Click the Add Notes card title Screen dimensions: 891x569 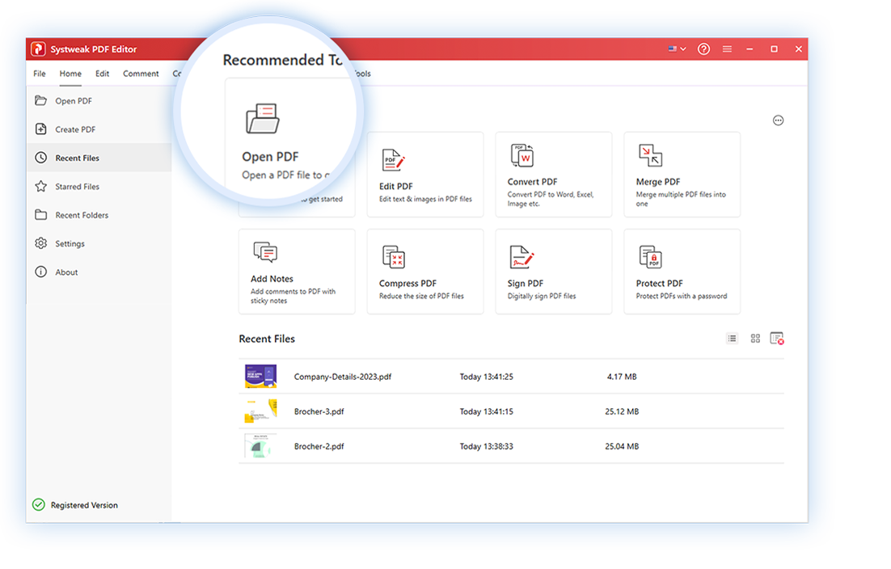(272, 279)
